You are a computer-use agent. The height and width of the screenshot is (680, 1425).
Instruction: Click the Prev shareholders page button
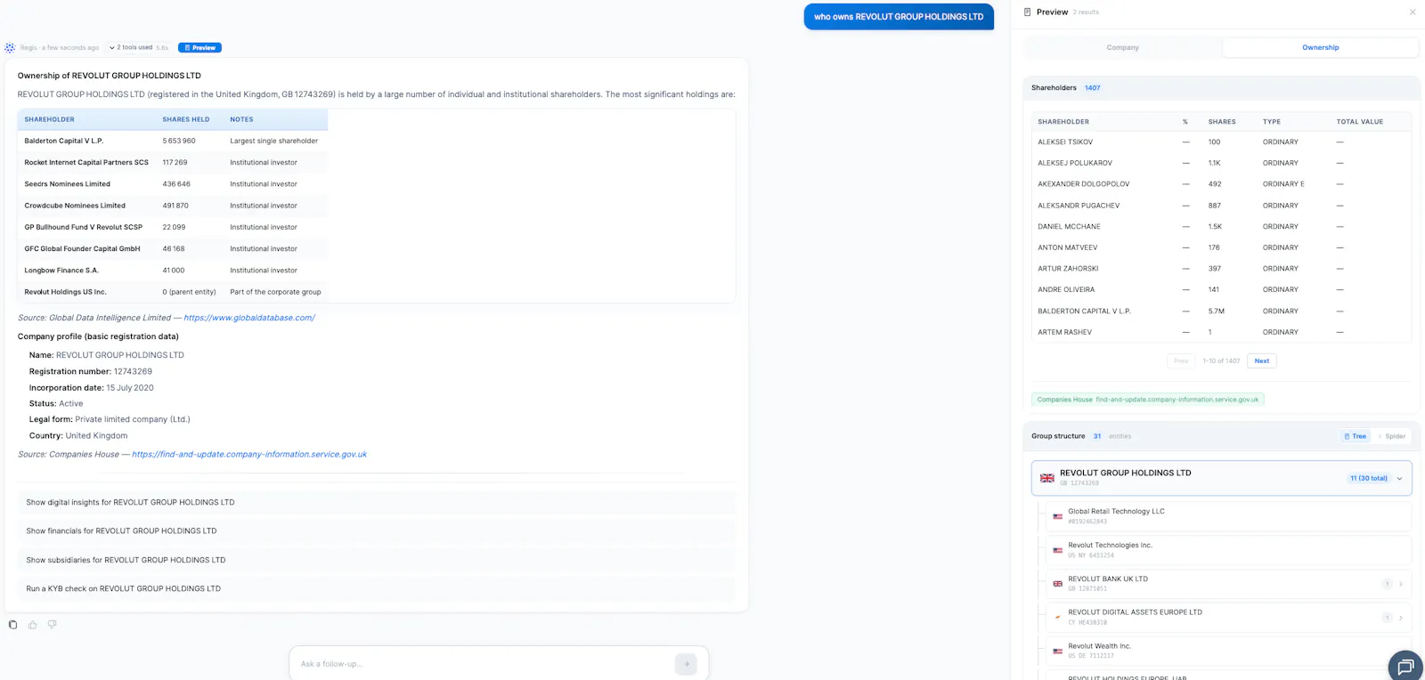(1181, 361)
